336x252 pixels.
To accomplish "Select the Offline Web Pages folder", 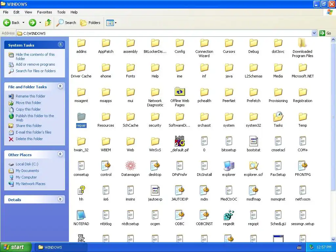I will [x=179, y=92].
